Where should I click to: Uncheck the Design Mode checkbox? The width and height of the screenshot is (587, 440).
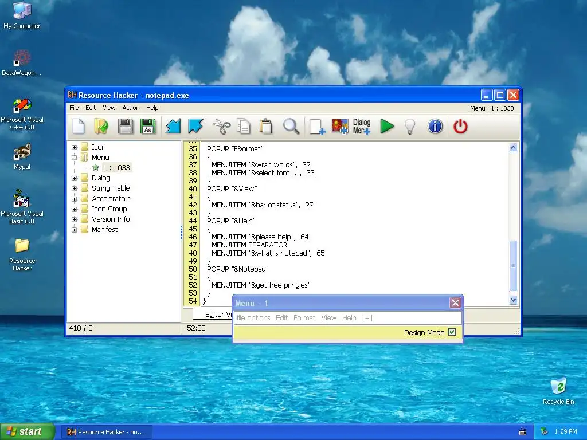(x=452, y=332)
